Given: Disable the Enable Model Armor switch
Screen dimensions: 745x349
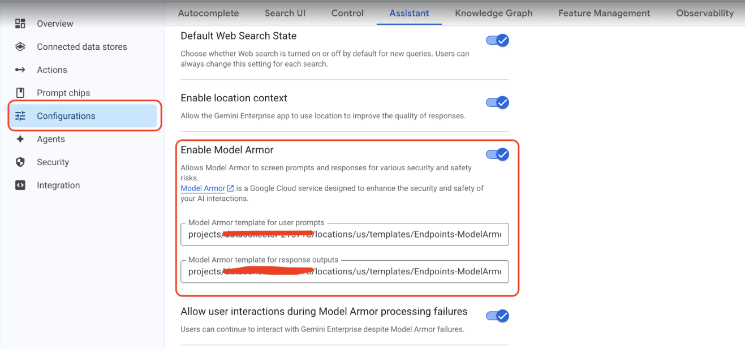Looking at the screenshot, I should (x=498, y=154).
